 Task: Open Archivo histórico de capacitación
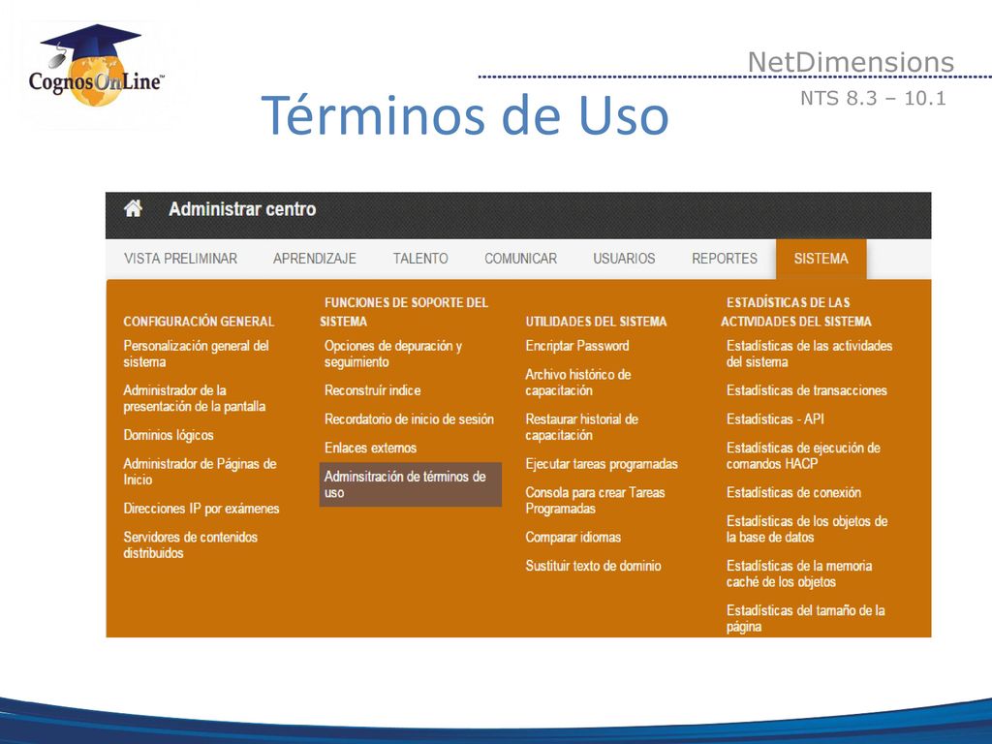(x=577, y=382)
